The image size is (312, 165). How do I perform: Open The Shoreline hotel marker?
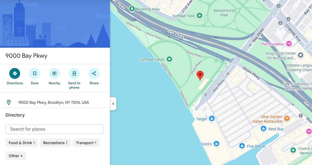coord(289,44)
